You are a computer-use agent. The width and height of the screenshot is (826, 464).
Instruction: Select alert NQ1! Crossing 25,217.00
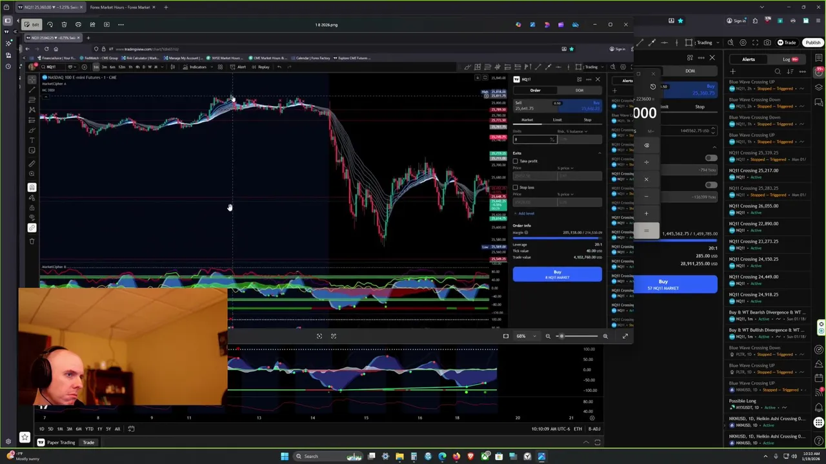pos(766,173)
